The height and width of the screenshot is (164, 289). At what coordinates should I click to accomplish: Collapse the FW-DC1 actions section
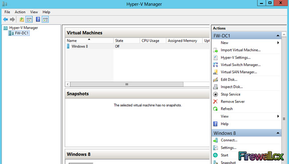tap(278, 35)
